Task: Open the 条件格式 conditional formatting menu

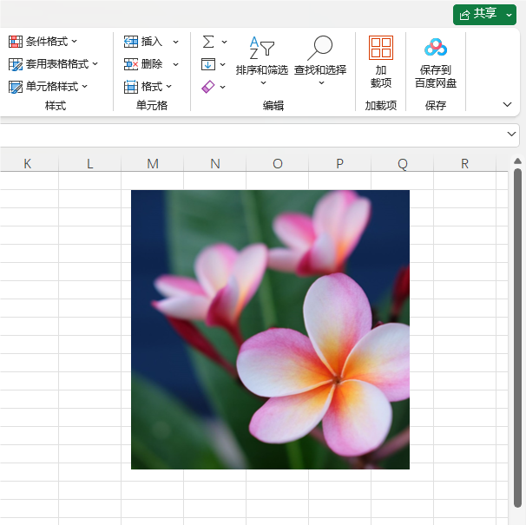Action: pos(43,42)
